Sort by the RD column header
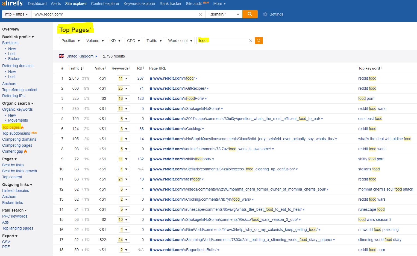The height and width of the screenshot is (256, 417). (x=140, y=68)
